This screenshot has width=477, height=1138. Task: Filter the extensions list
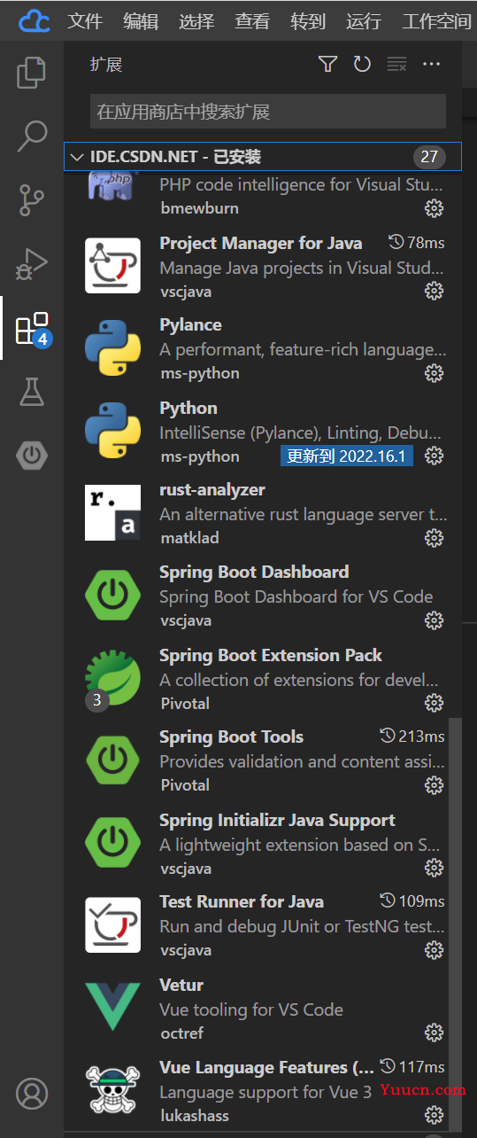click(327, 64)
